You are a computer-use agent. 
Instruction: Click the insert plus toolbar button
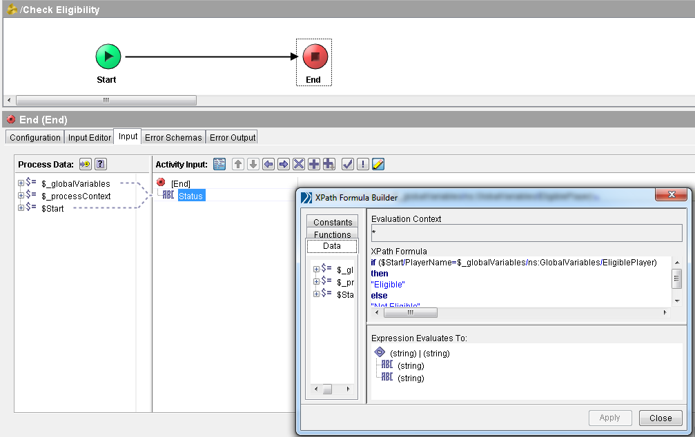click(314, 164)
